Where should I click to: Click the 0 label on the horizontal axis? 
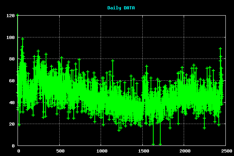tap(18, 151)
